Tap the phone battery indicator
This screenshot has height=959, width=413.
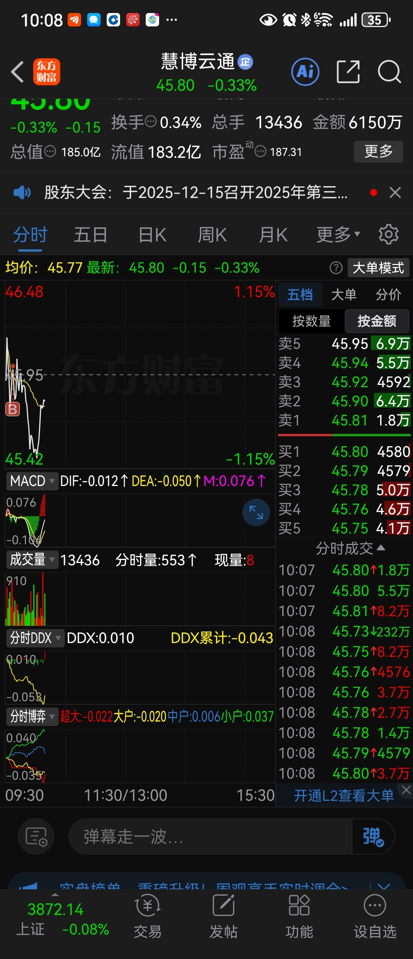pos(376,20)
